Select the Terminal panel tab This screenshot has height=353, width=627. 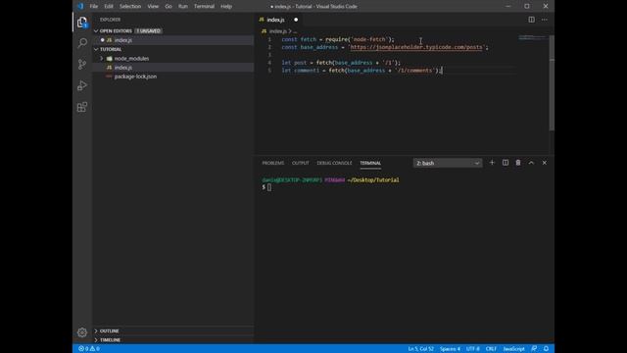point(370,163)
